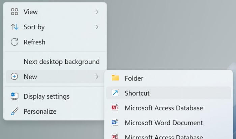Open the New submenu item

[x=55, y=77]
